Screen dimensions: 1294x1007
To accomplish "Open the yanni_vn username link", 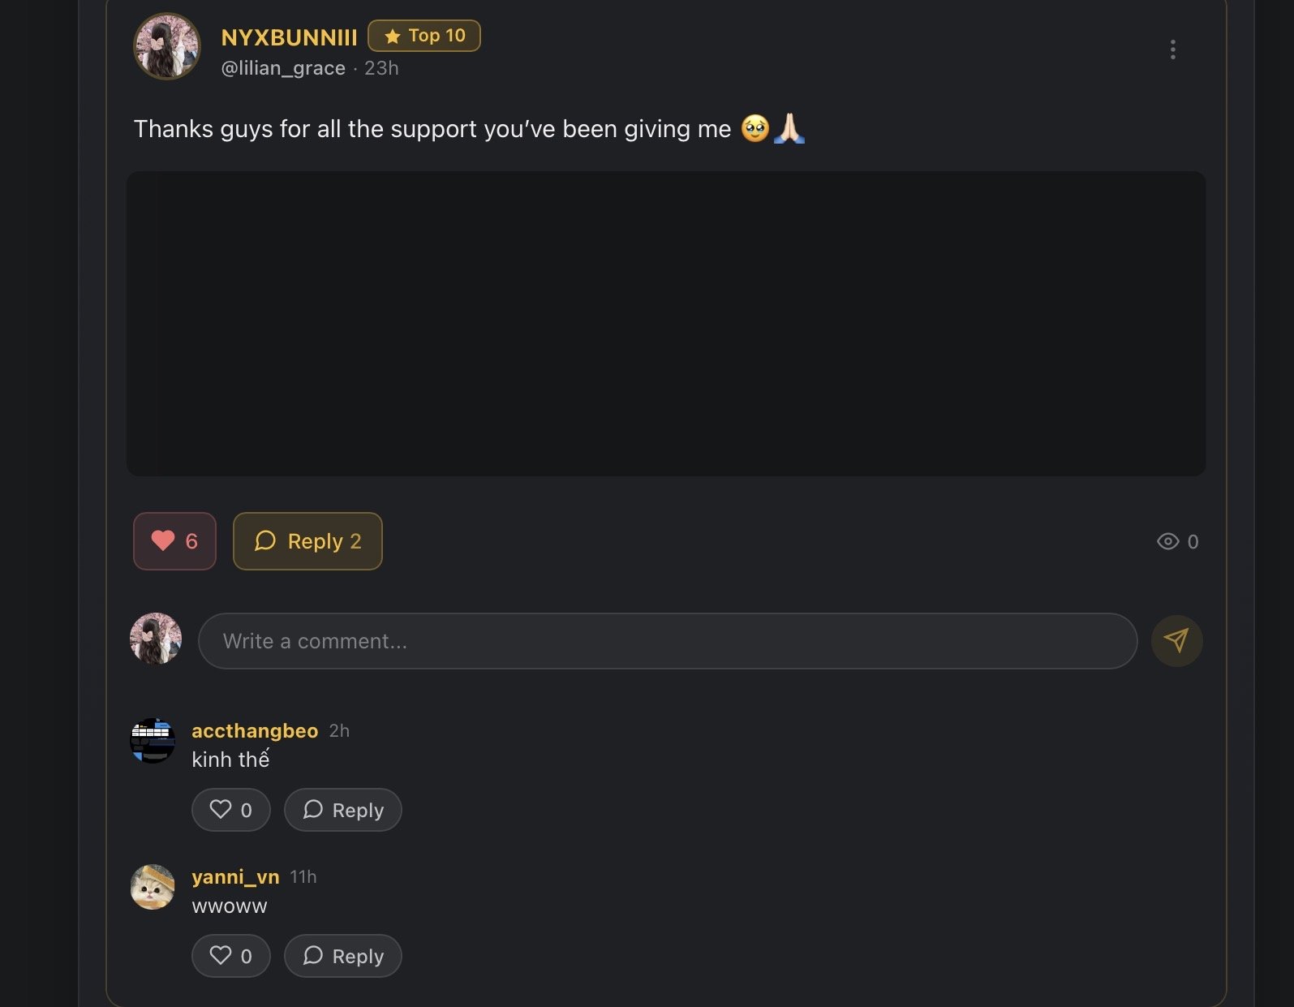I will point(235,877).
